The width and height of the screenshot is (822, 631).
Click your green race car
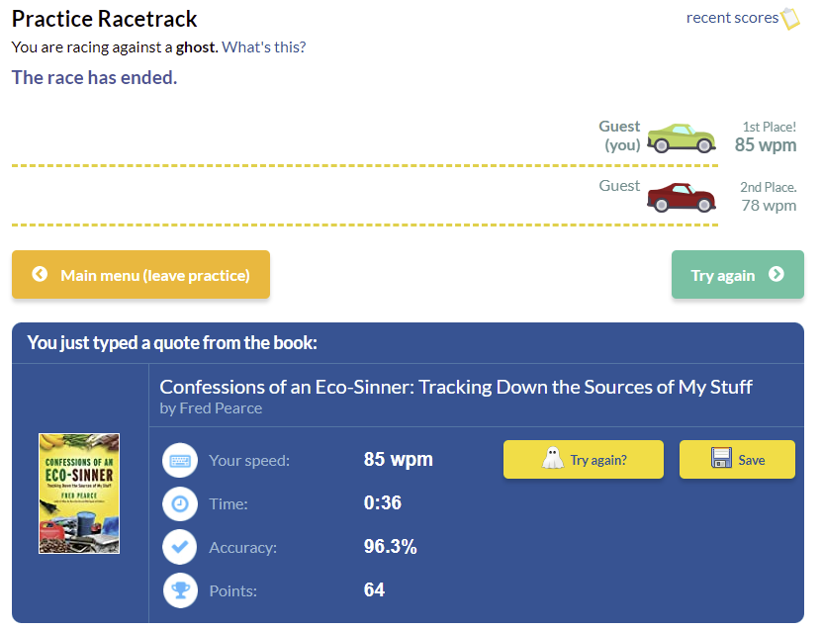(x=681, y=138)
